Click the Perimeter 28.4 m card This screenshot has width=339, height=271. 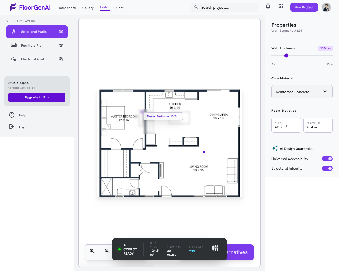point(318,125)
